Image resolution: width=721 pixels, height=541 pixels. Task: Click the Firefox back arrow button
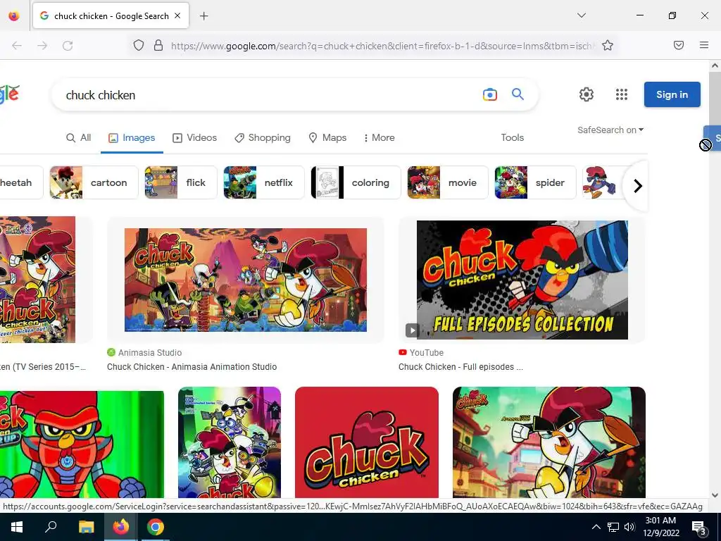click(17, 46)
